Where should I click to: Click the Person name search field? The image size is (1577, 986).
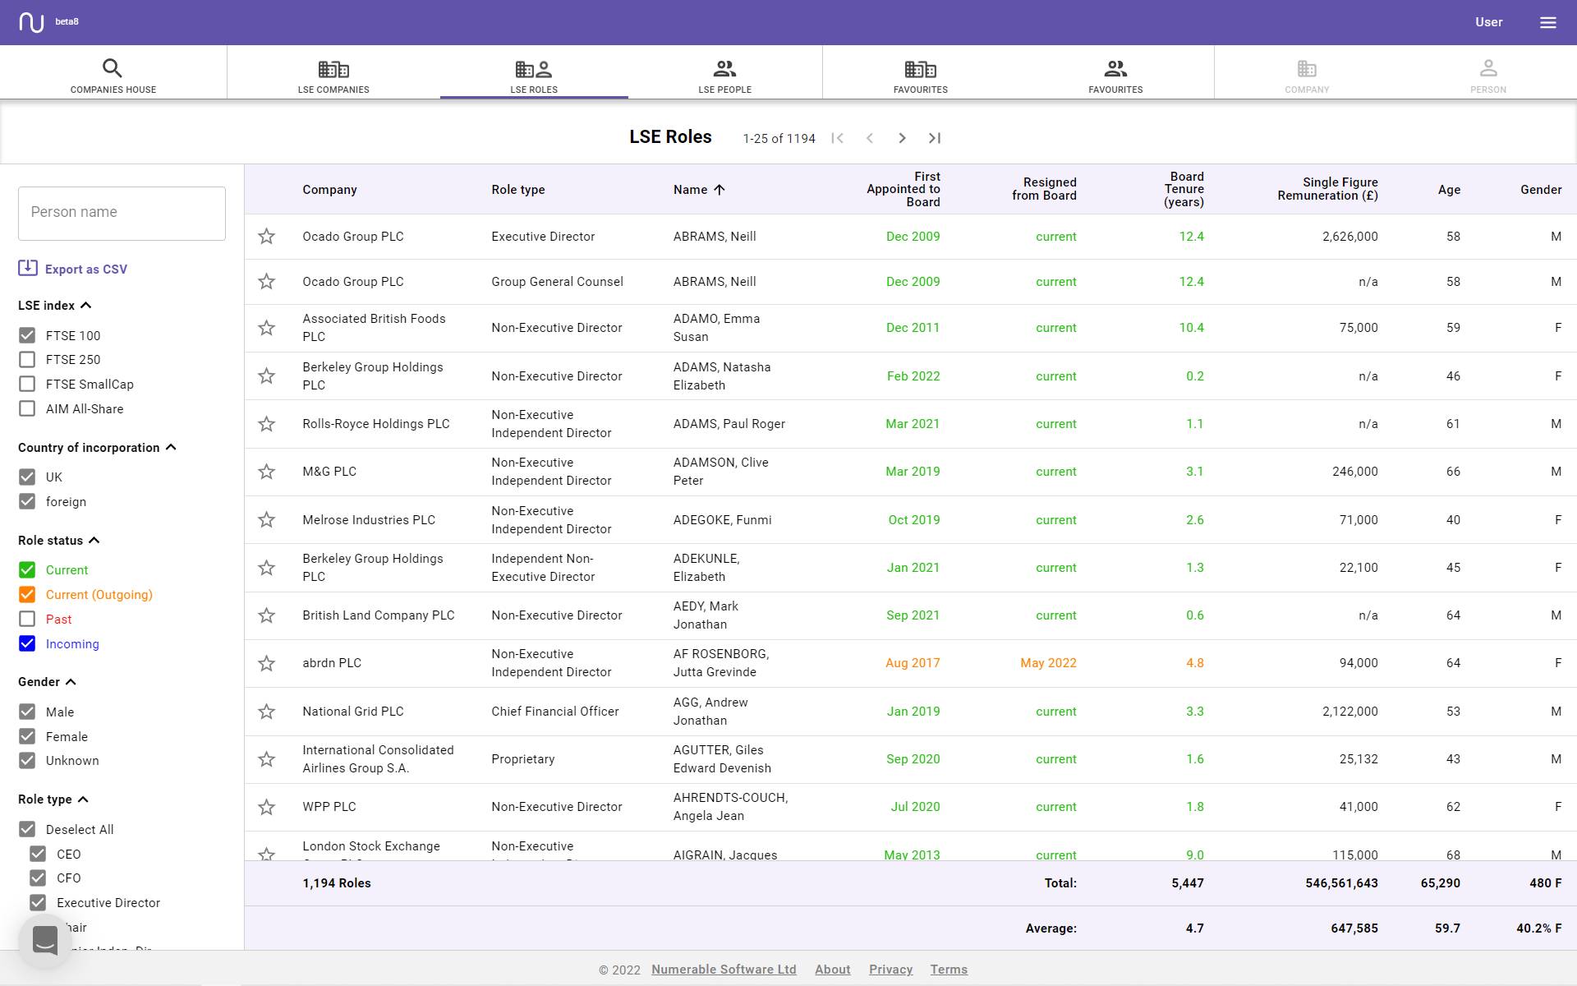122,214
